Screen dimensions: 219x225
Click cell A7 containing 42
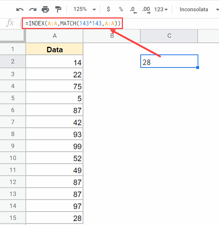[x=54, y=122]
